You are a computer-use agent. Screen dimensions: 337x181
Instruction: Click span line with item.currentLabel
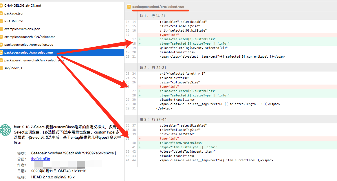217,160
